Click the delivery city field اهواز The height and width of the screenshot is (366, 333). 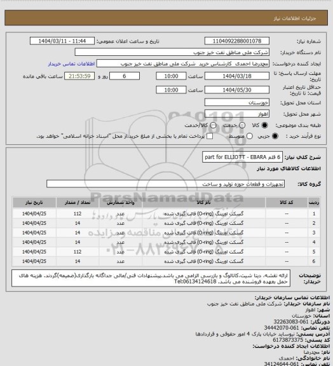point(237,114)
